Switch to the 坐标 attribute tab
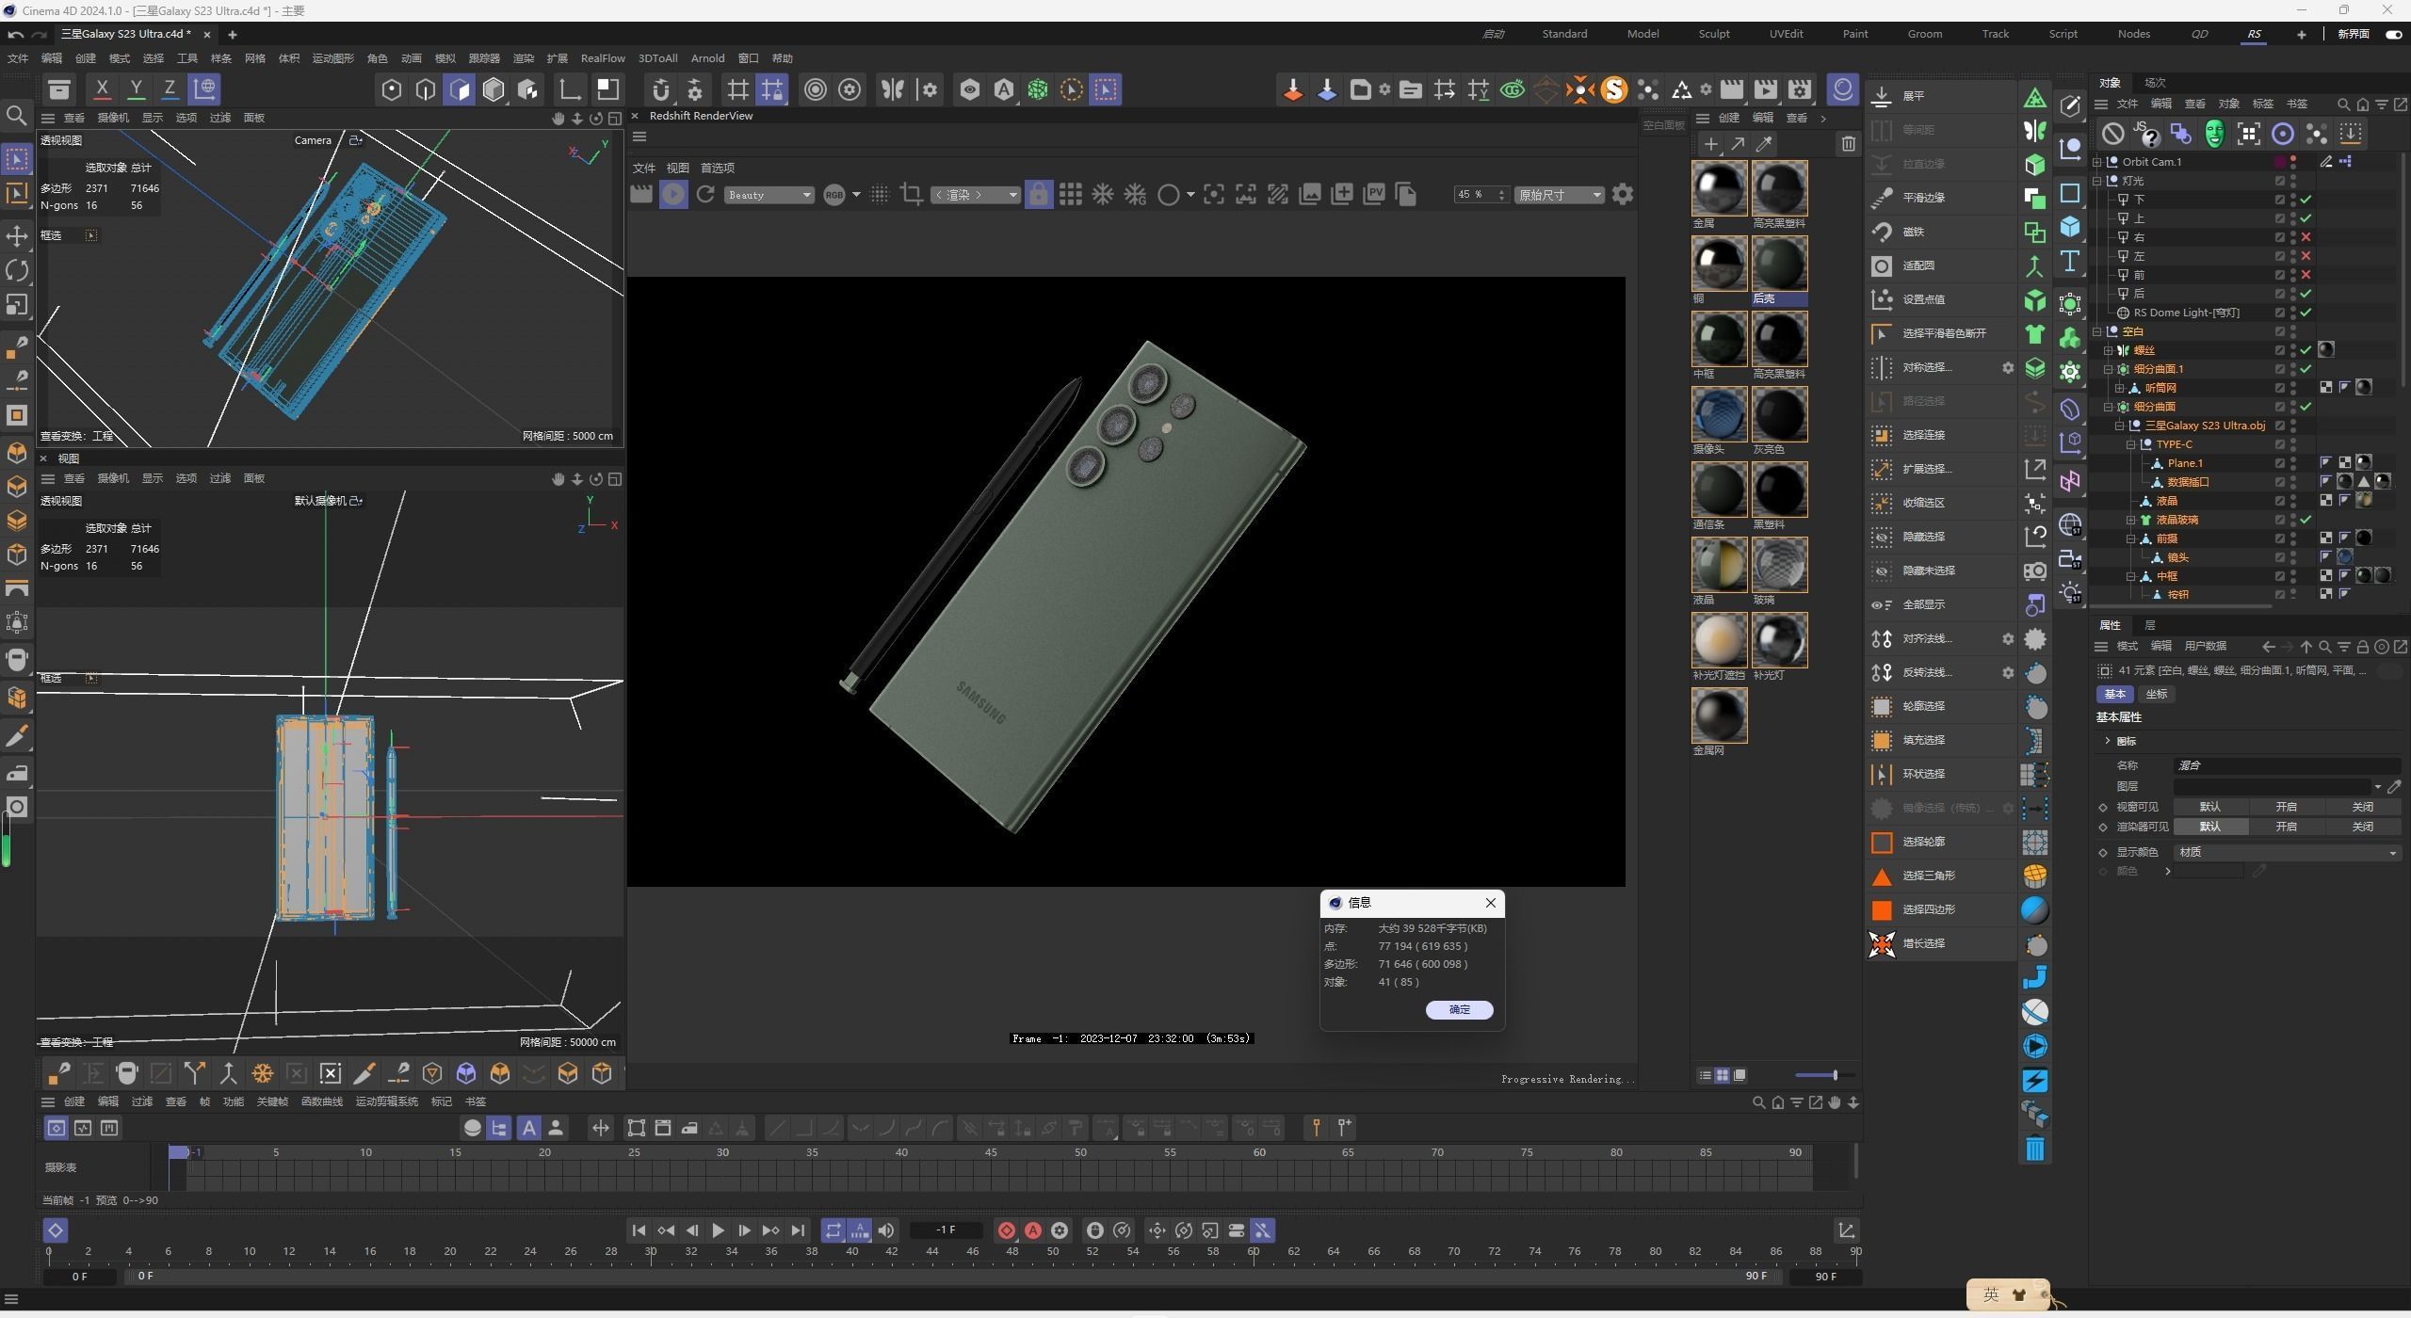Image resolution: width=2411 pixels, height=1318 pixels. click(2157, 694)
